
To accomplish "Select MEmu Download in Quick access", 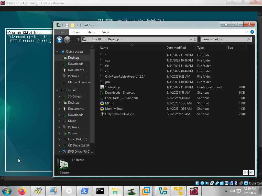I will (79, 82).
